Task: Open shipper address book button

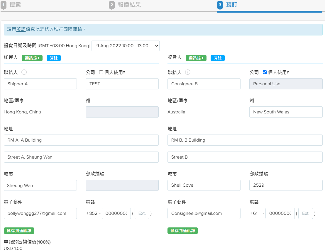Action: 32,58
